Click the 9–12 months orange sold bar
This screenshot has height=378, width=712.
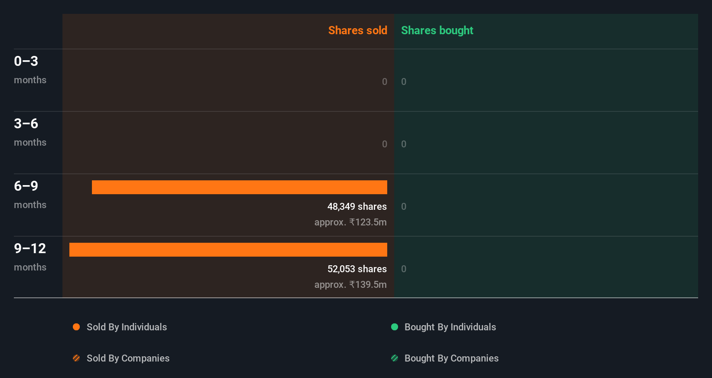click(228, 250)
